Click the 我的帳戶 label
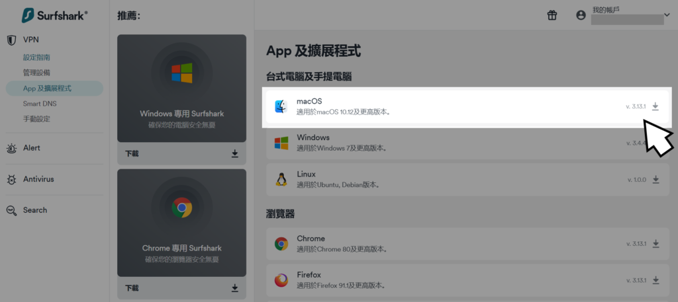Screen dimensions: 678x302 (x=606, y=9)
